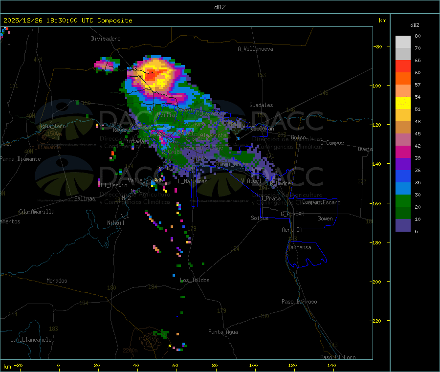
Task: Click the Morados location label
Action: point(57,281)
